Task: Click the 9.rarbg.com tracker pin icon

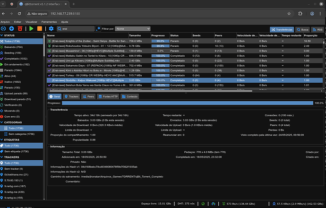Action: [x=2, y=186]
